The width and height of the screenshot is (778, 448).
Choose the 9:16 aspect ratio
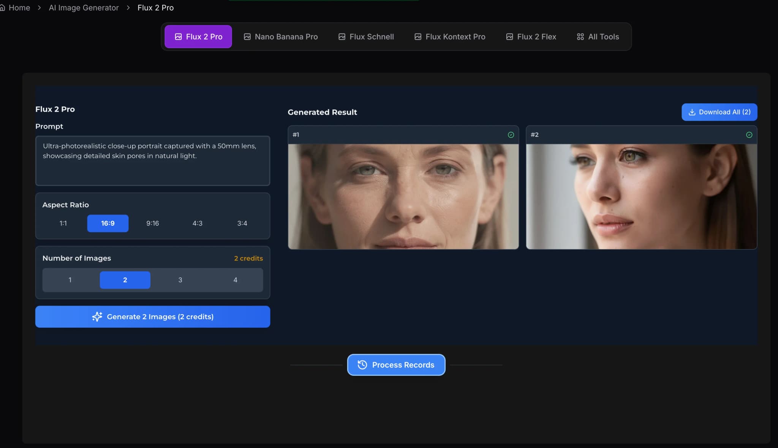click(152, 223)
